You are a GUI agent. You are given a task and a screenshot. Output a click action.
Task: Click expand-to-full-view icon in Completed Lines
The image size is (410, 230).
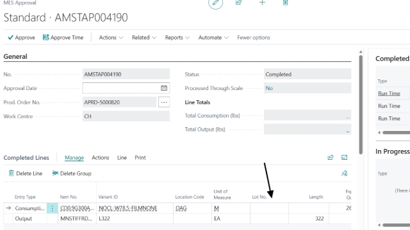(x=345, y=157)
